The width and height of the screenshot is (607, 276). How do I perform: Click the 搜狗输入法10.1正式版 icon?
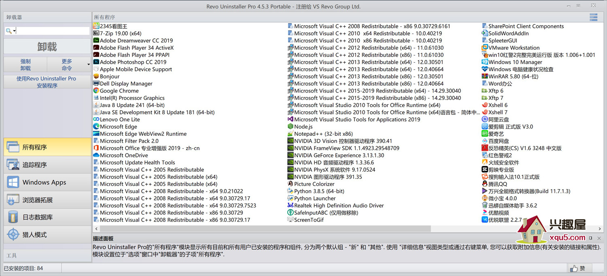485,177
